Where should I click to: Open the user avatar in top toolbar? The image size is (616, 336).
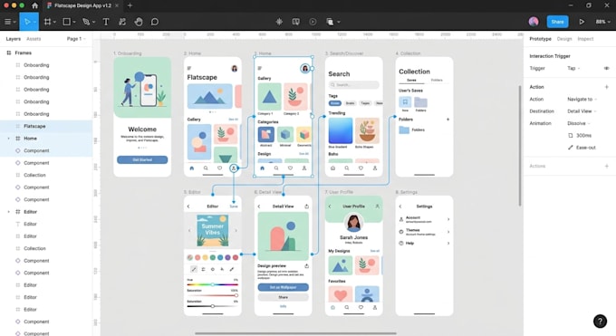(x=534, y=22)
